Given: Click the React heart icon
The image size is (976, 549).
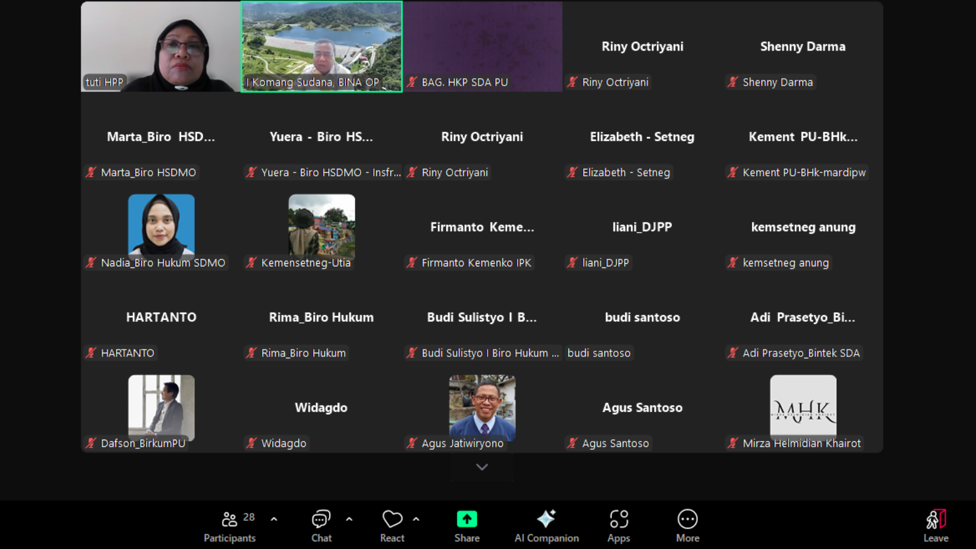Looking at the screenshot, I should tap(392, 520).
